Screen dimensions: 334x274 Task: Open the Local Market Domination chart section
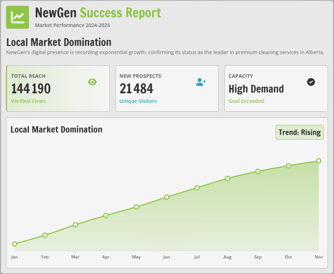tap(57, 129)
